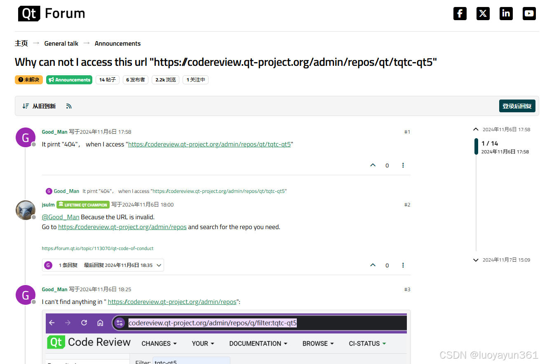The width and height of the screenshot is (540, 364).
Task: Open the Qt Forum homepage via the Qt logo
Action: 28,13
